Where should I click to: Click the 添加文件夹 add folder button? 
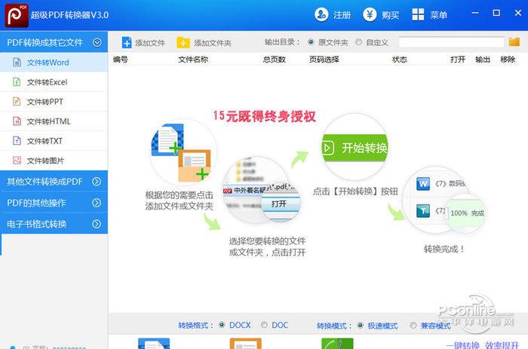pos(204,43)
